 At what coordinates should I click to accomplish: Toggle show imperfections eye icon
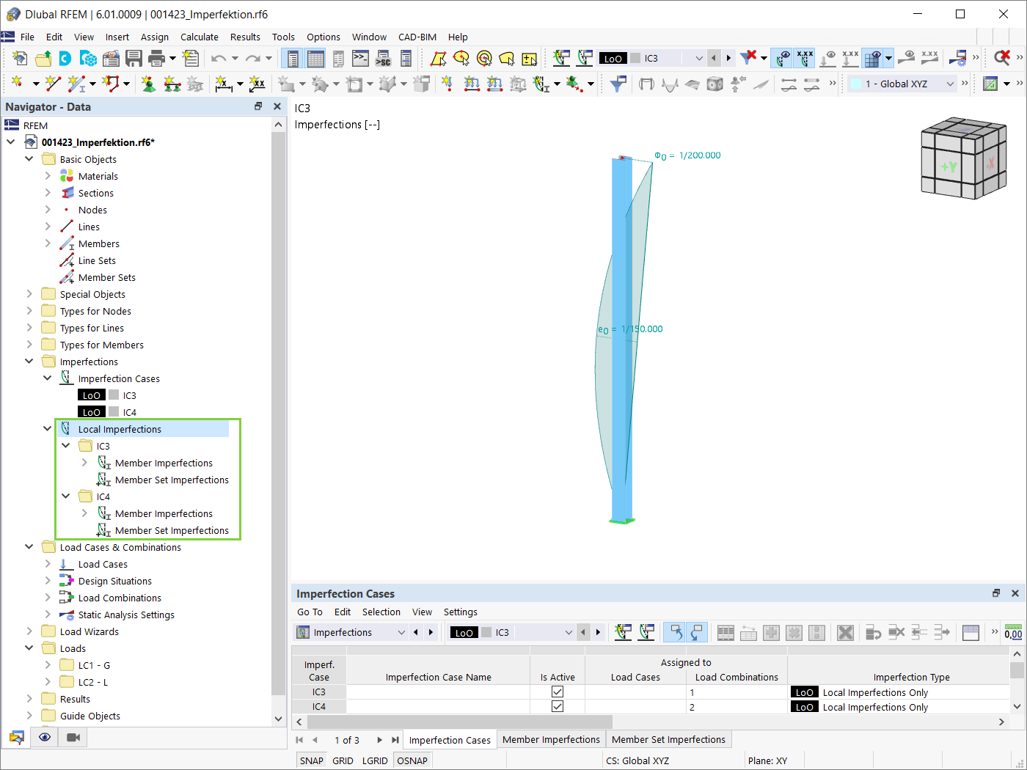(x=783, y=58)
